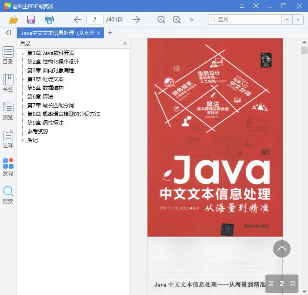
Task: Collapse the sidebar with the back-bar icon
Action: pos(8,33)
